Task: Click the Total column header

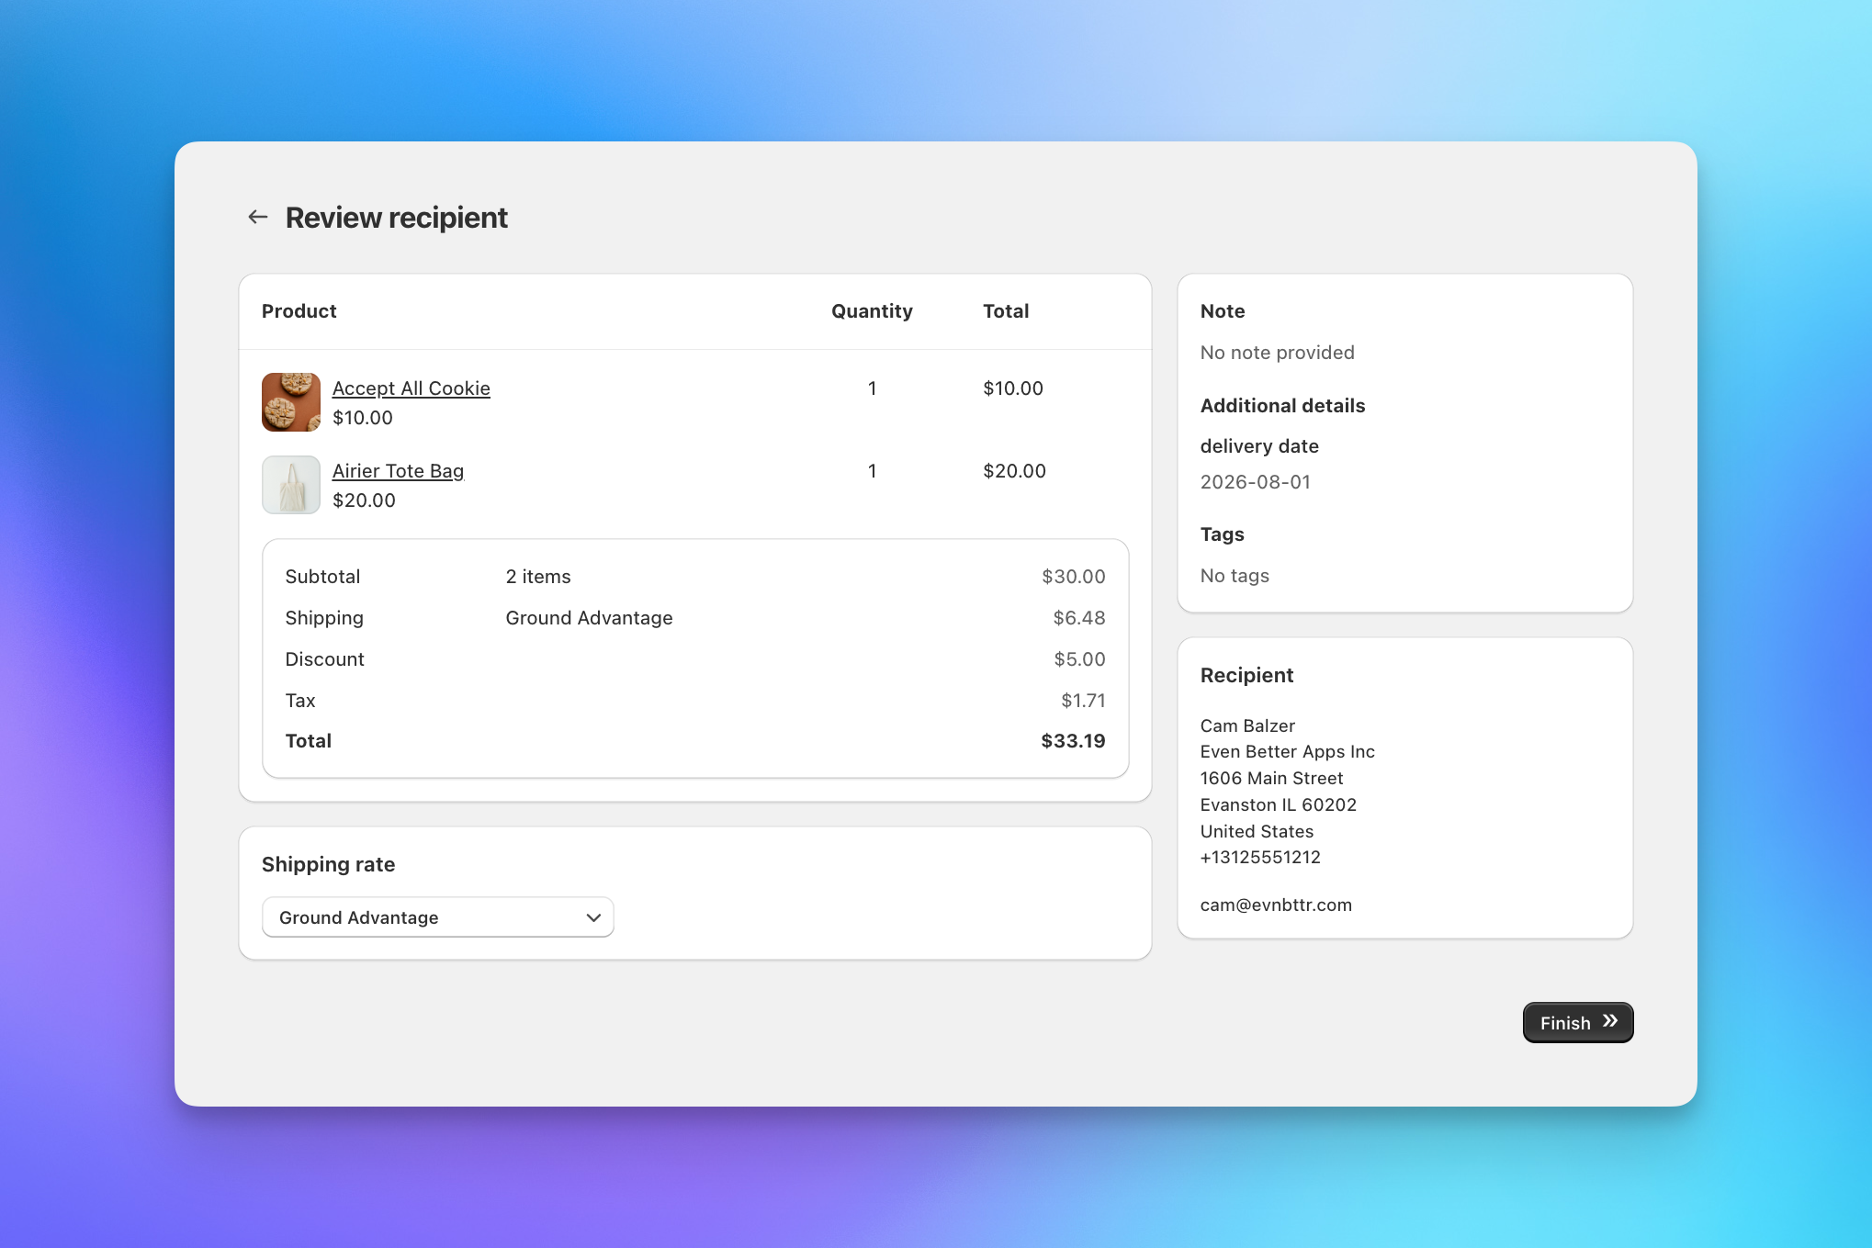Action: pyautogui.click(x=1006, y=311)
